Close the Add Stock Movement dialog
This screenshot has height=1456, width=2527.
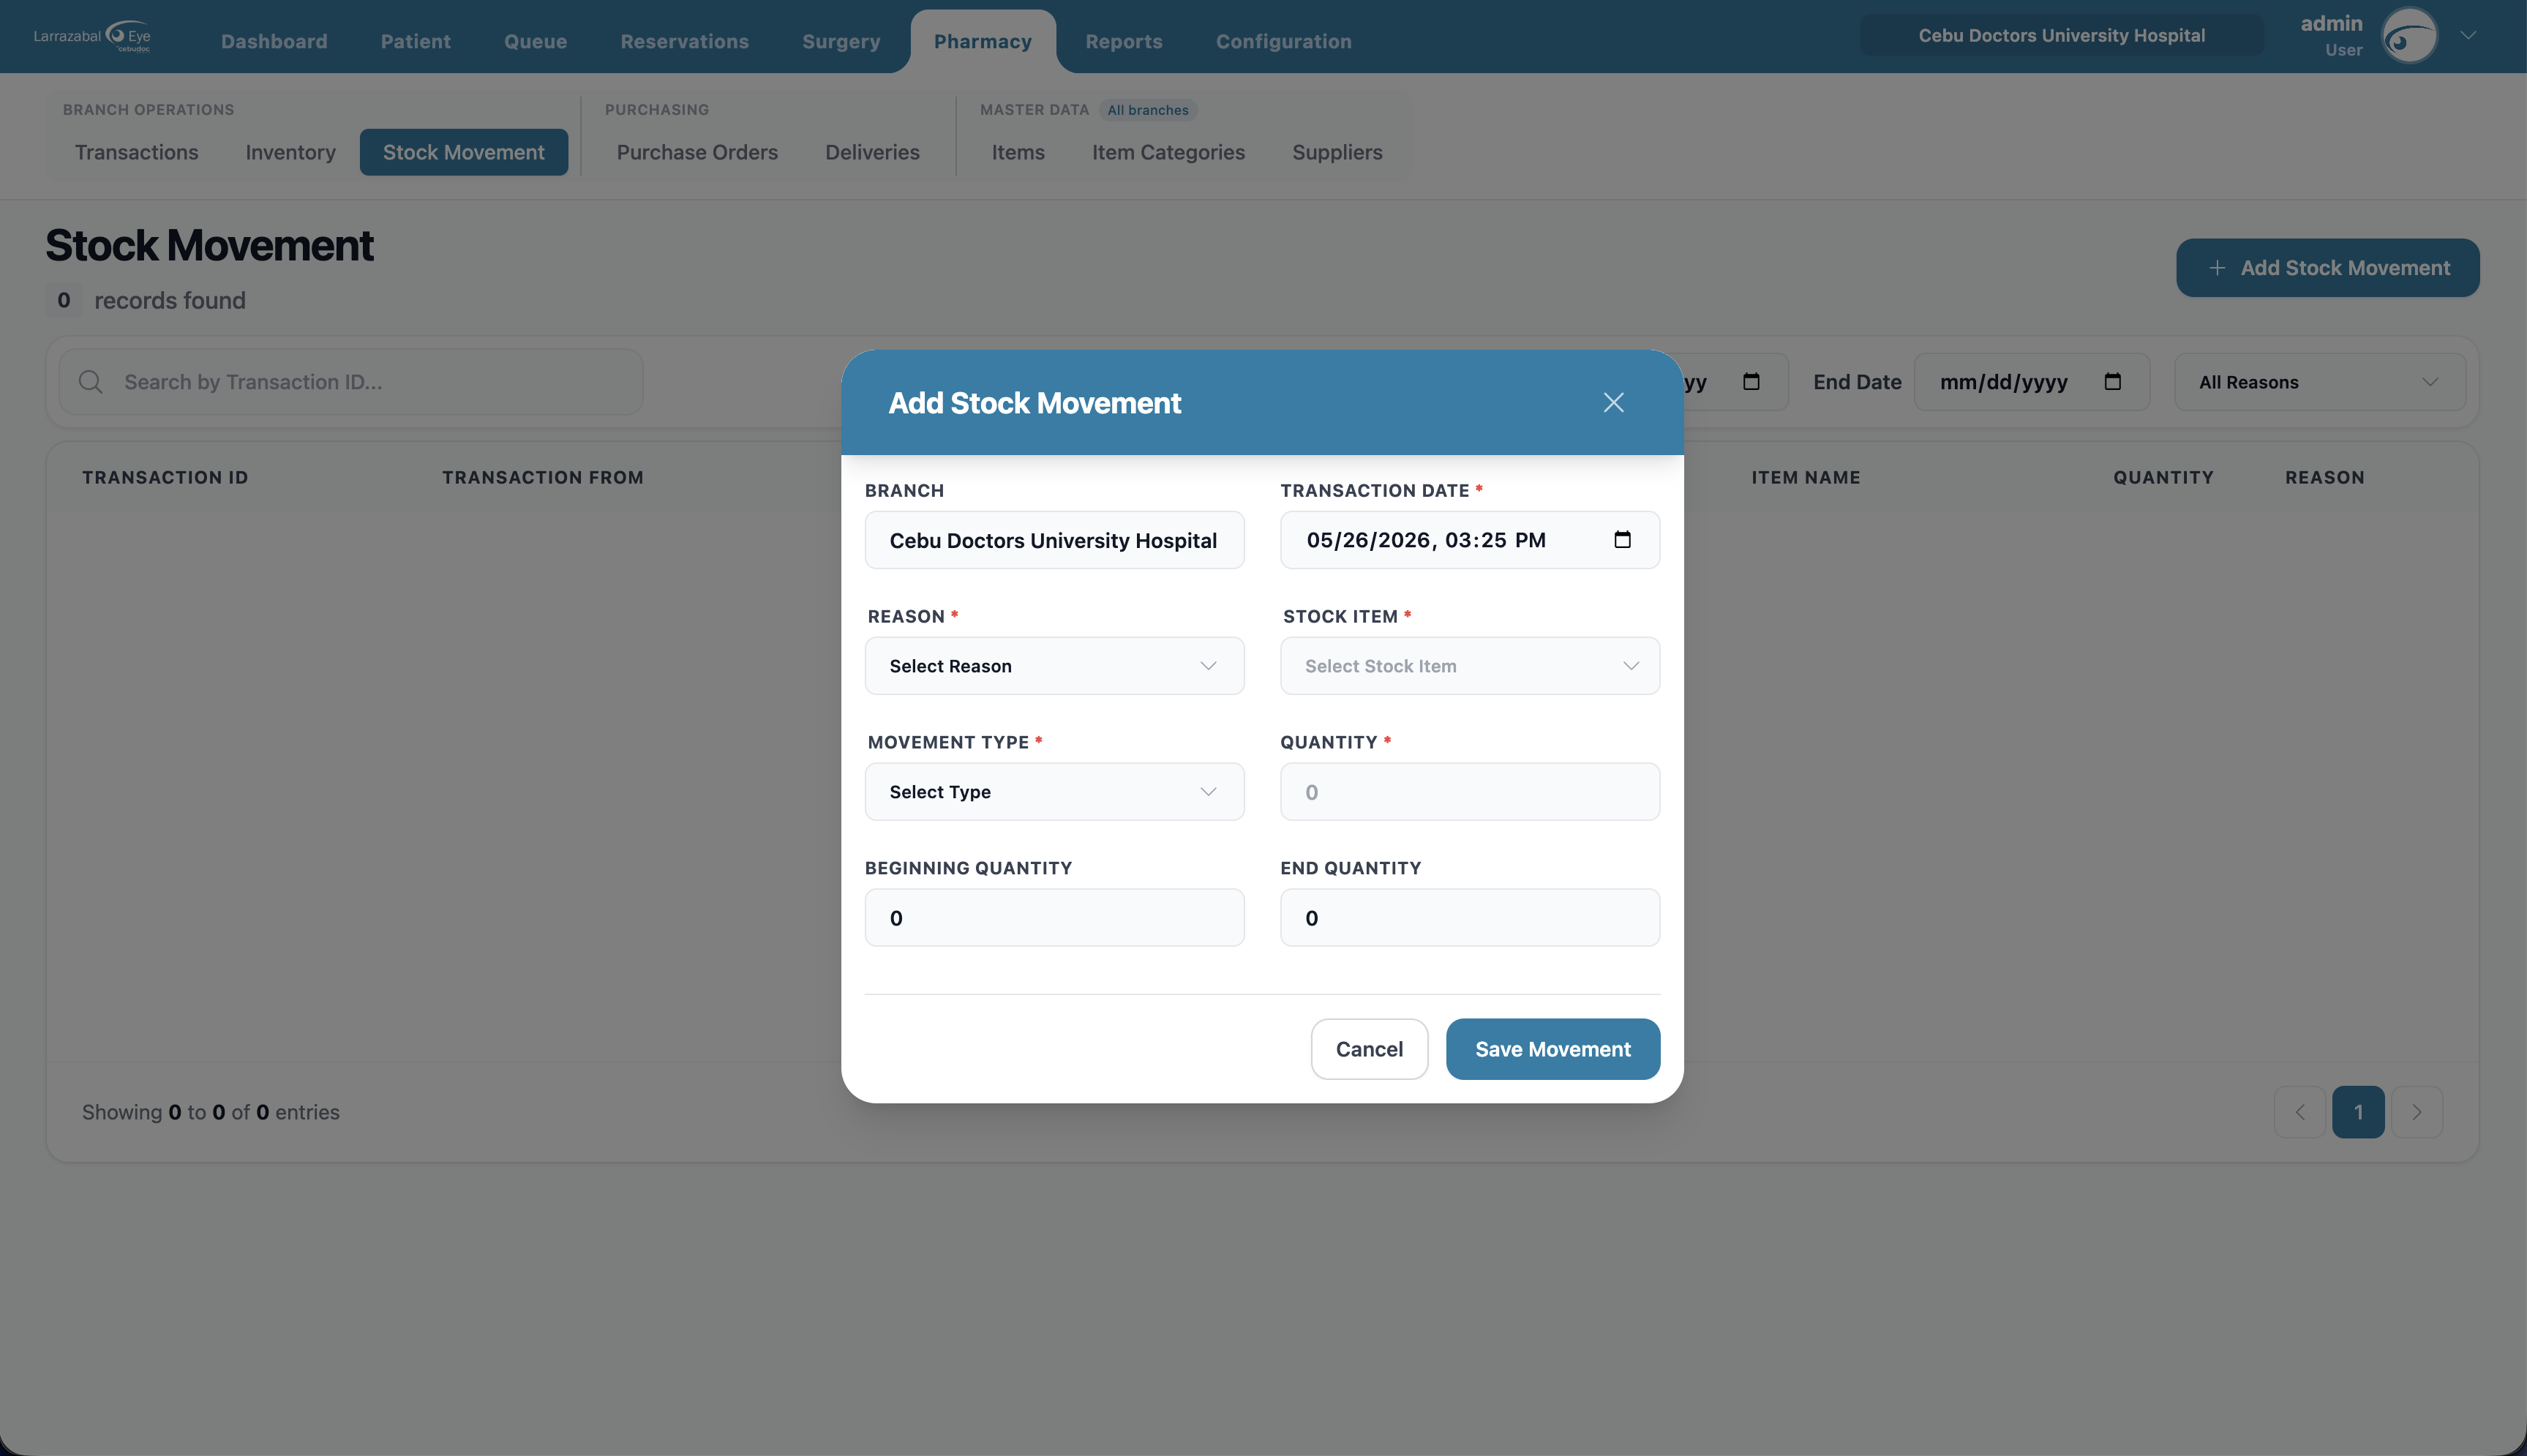click(x=1613, y=402)
